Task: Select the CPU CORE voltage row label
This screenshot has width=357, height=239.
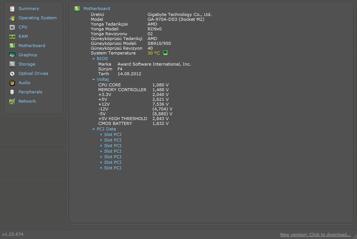Action: [x=109, y=85]
